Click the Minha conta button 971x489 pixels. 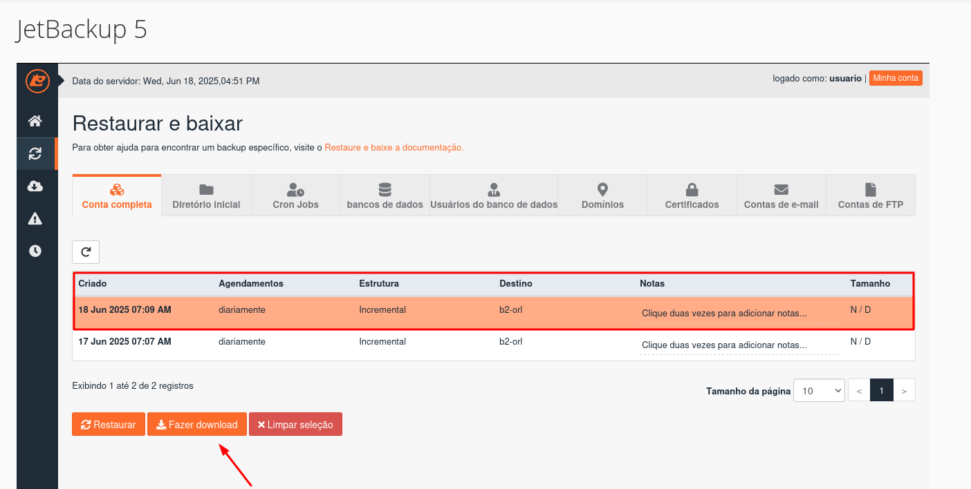896,78
